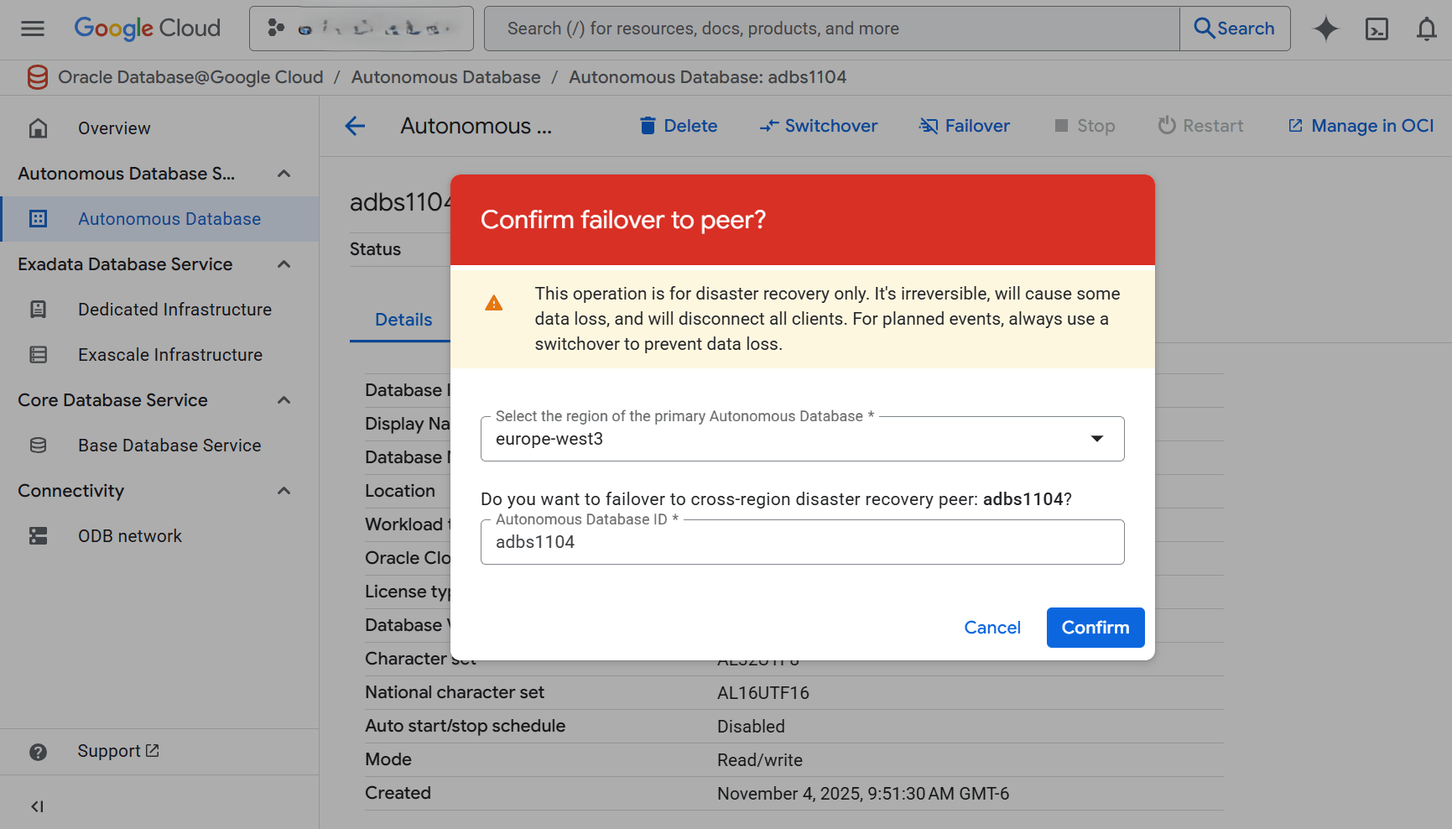Viewport: 1452px width, 829px height.
Task: Switch to the Details tab
Action: click(403, 319)
